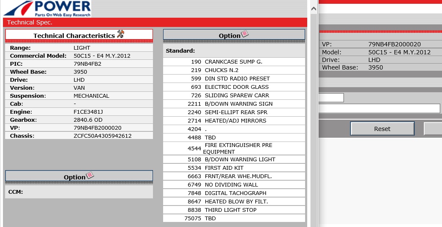Click the 'Standard:' heading

click(180, 51)
